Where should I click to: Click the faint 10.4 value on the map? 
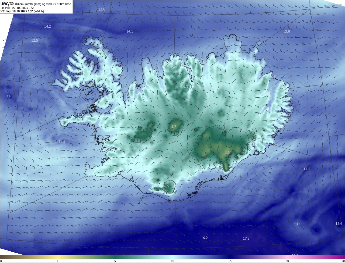[x=63, y=159]
